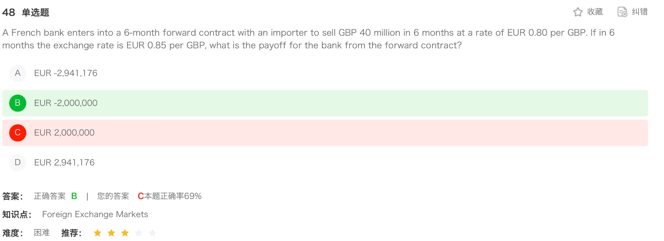Choose answer text EUR 2,941,176
Image resolution: width=664 pixels, height=241 pixels.
64,163
